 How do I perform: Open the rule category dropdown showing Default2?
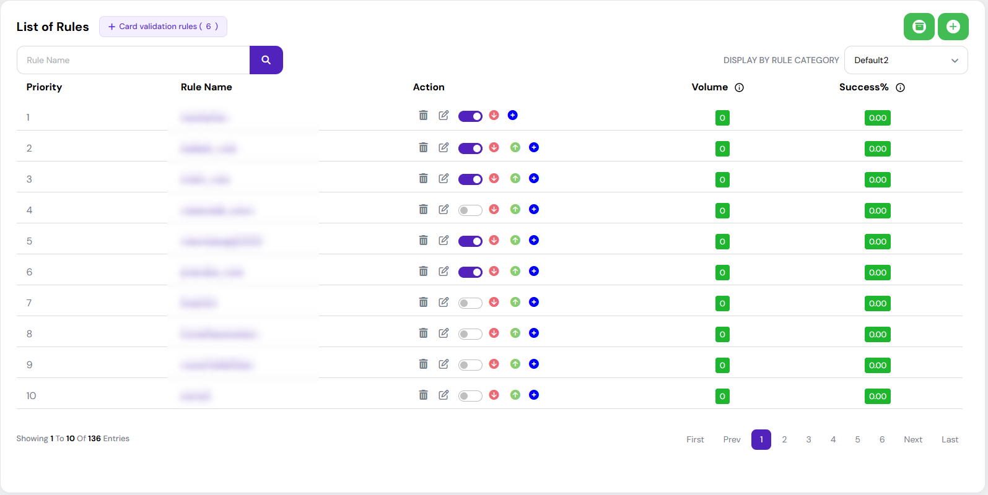pos(906,60)
